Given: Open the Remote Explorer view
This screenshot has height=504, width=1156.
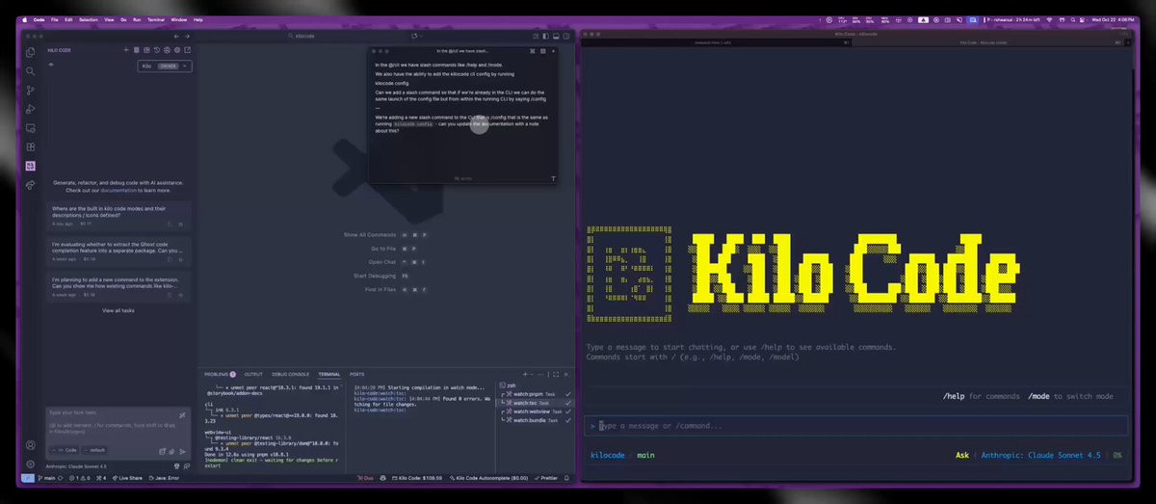Looking at the screenshot, I should coord(31,127).
